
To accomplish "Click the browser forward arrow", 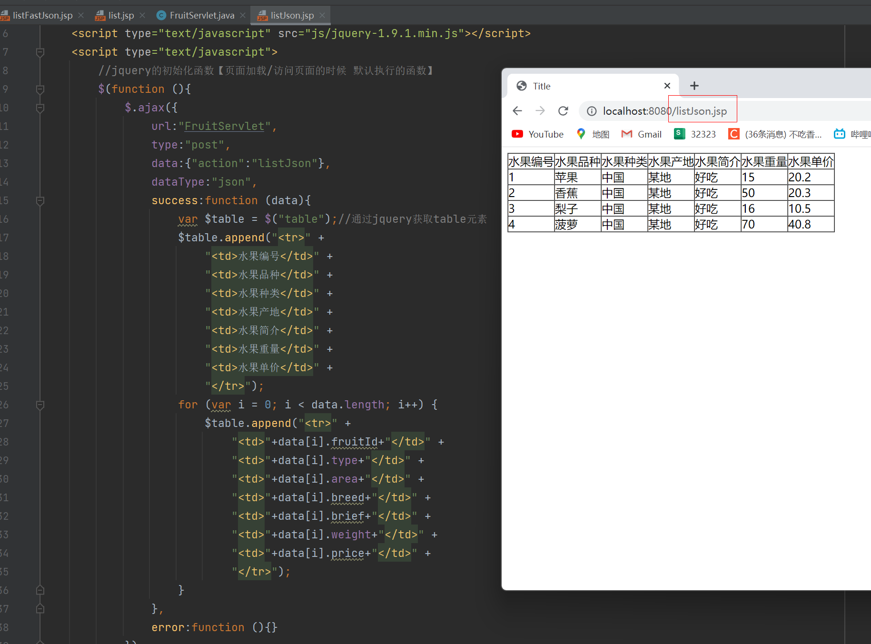I will (x=540, y=110).
